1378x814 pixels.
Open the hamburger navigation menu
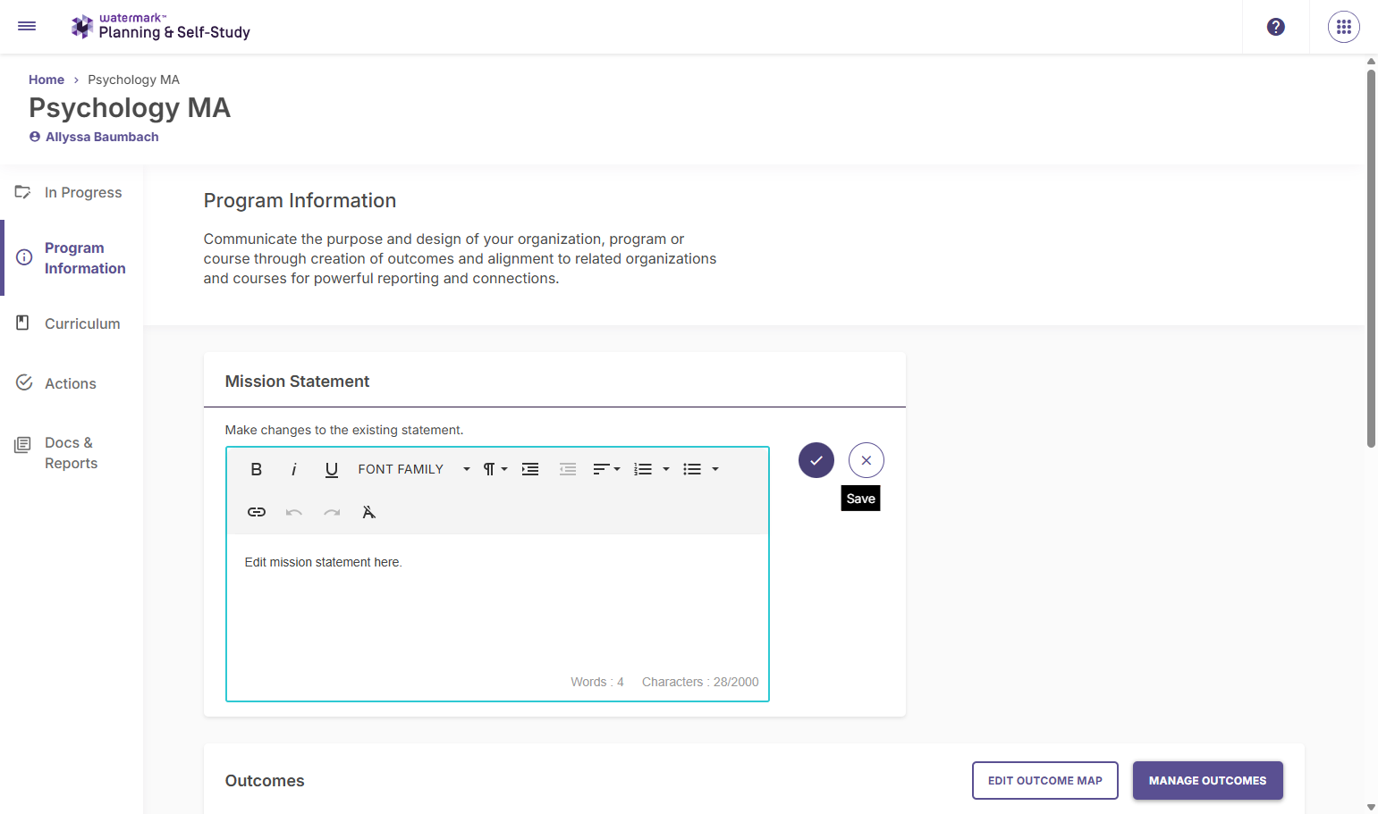(27, 26)
